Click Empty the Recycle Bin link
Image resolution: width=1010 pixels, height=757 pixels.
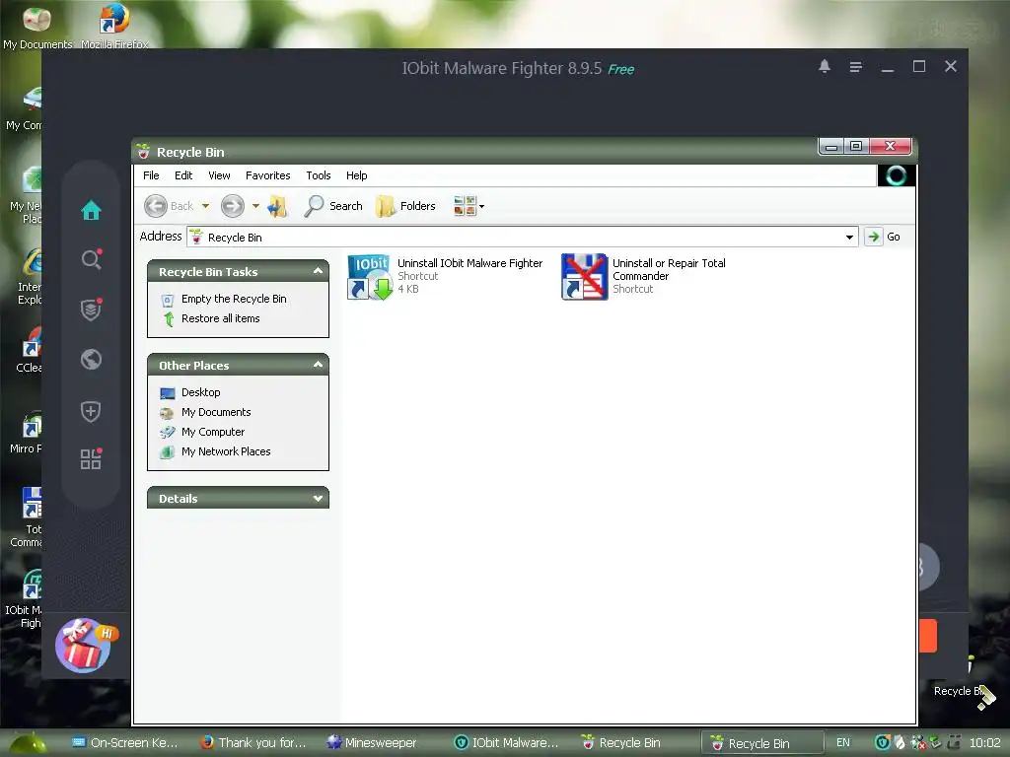click(x=234, y=299)
